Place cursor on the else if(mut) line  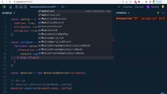62,57
